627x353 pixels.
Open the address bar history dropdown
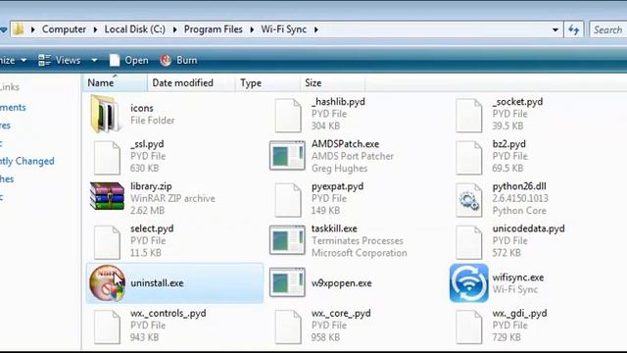[x=555, y=29]
